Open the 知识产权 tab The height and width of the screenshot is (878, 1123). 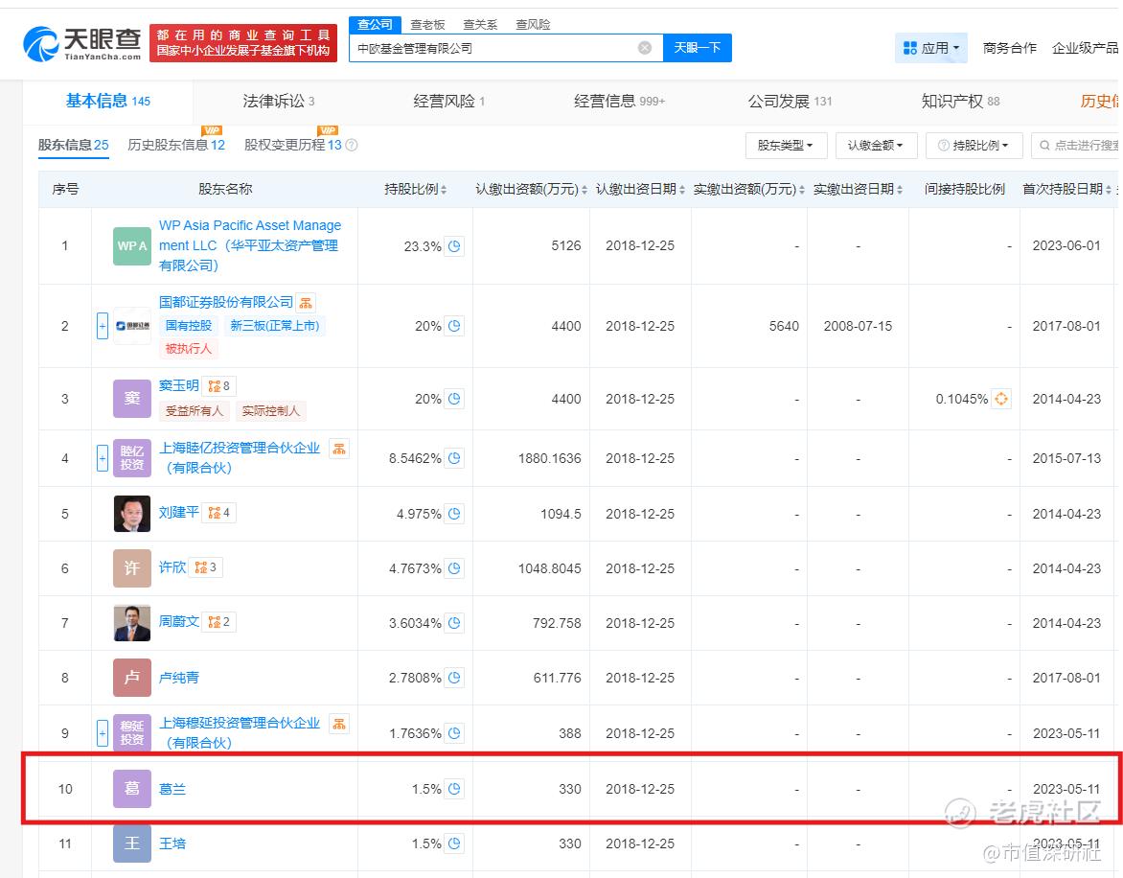(960, 101)
